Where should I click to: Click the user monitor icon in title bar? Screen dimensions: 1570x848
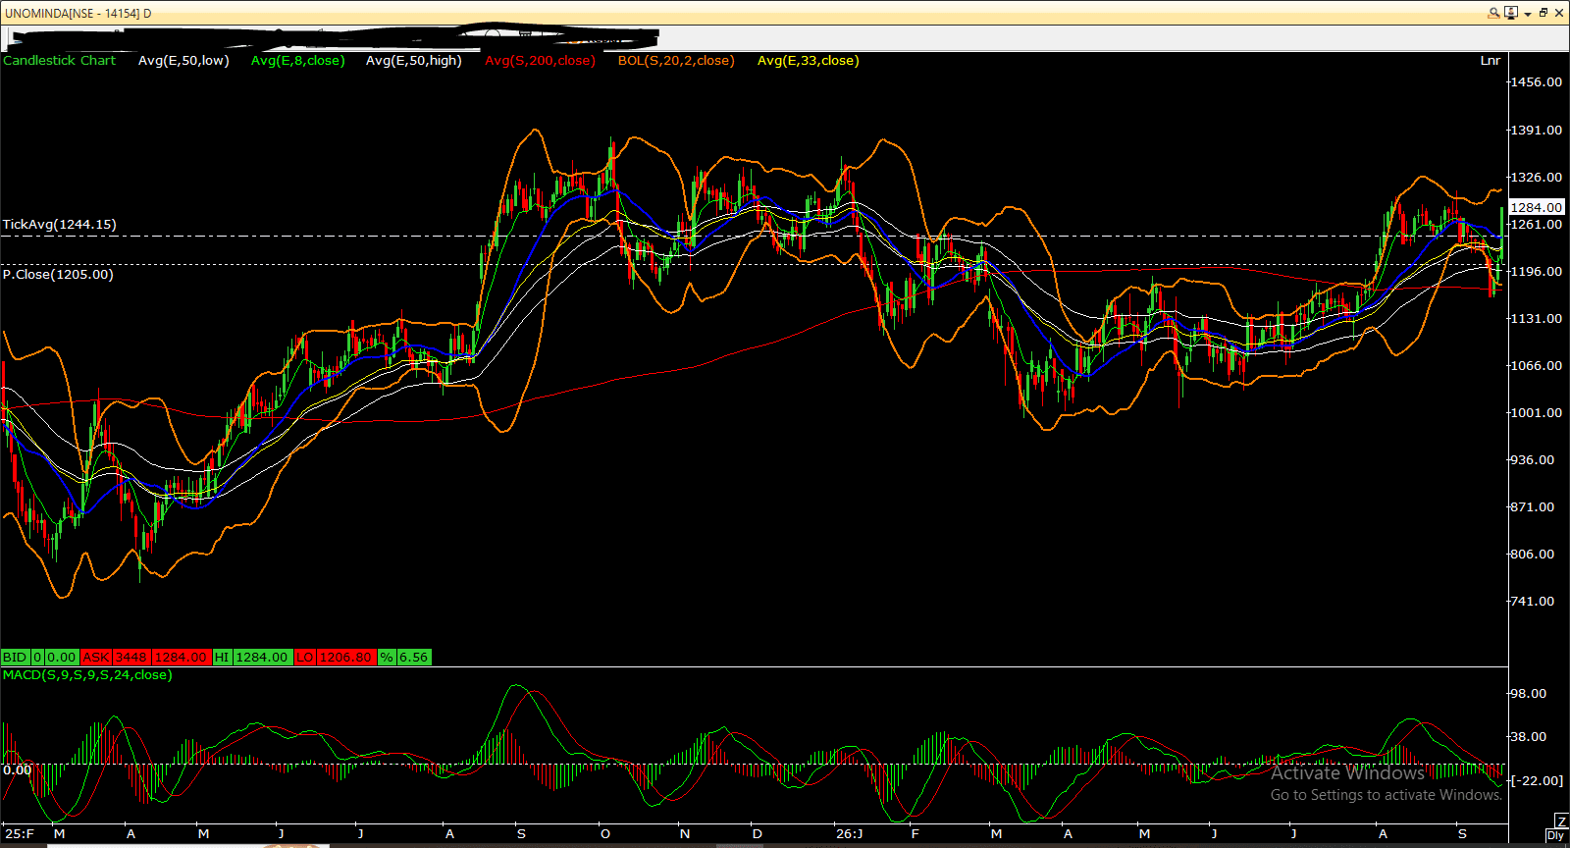click(1511, 13)
